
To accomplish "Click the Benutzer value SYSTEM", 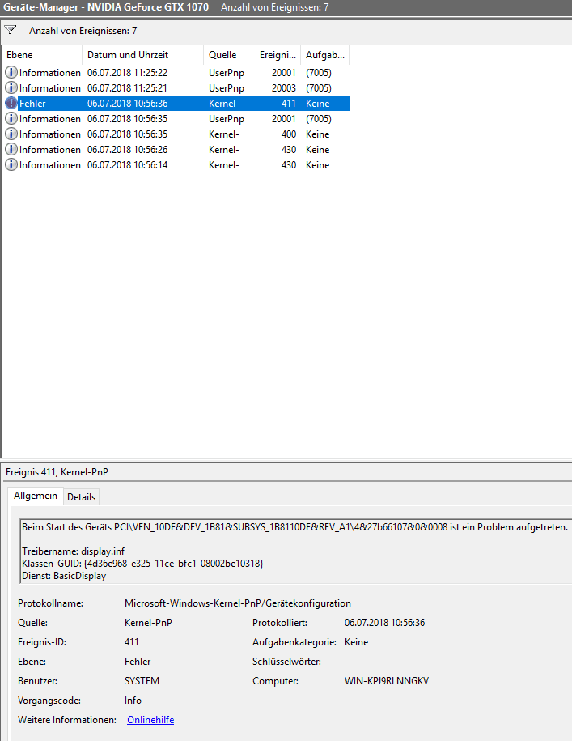I will [x=142, y=681].
